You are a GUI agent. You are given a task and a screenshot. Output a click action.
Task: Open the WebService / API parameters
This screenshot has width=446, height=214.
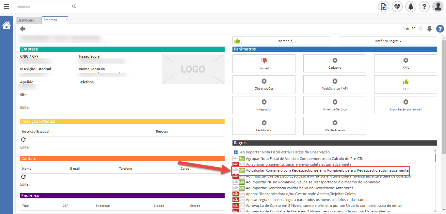(x=335, y=84)
